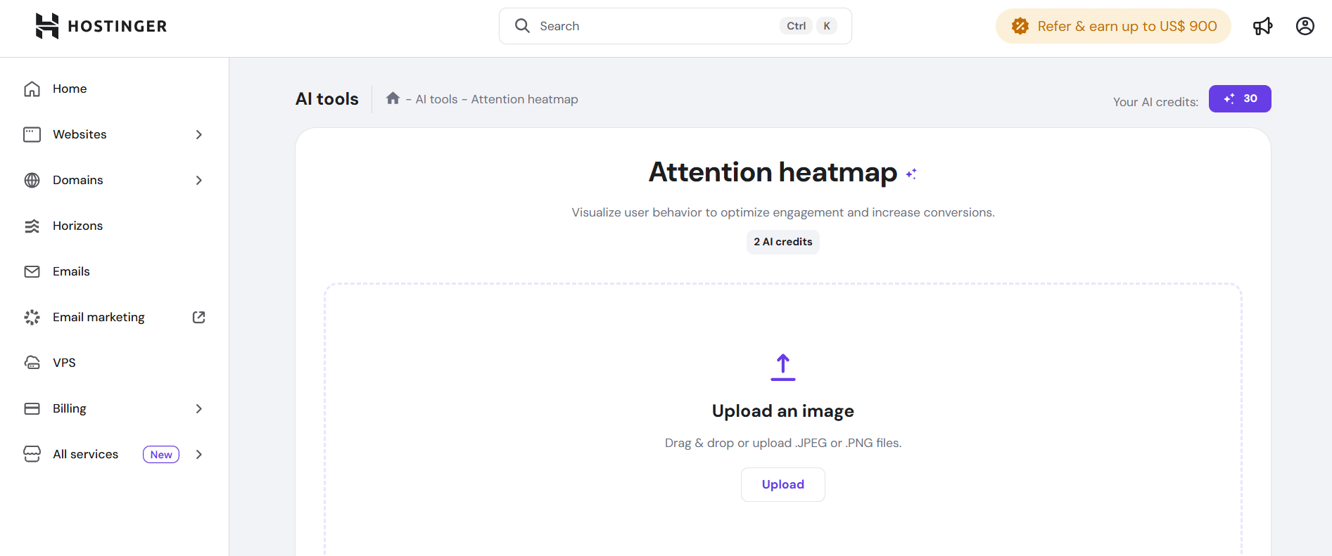Expand the All services chevron

click(x=199, y=454)
